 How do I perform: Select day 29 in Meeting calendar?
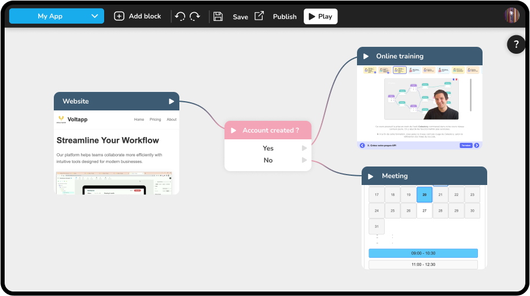(457, 210)
